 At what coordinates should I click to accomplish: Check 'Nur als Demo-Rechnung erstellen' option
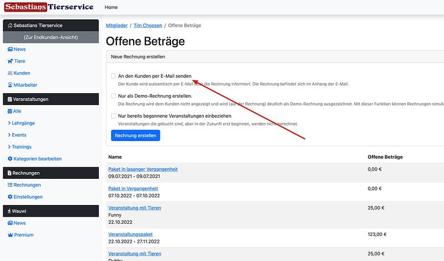point(113,96)
